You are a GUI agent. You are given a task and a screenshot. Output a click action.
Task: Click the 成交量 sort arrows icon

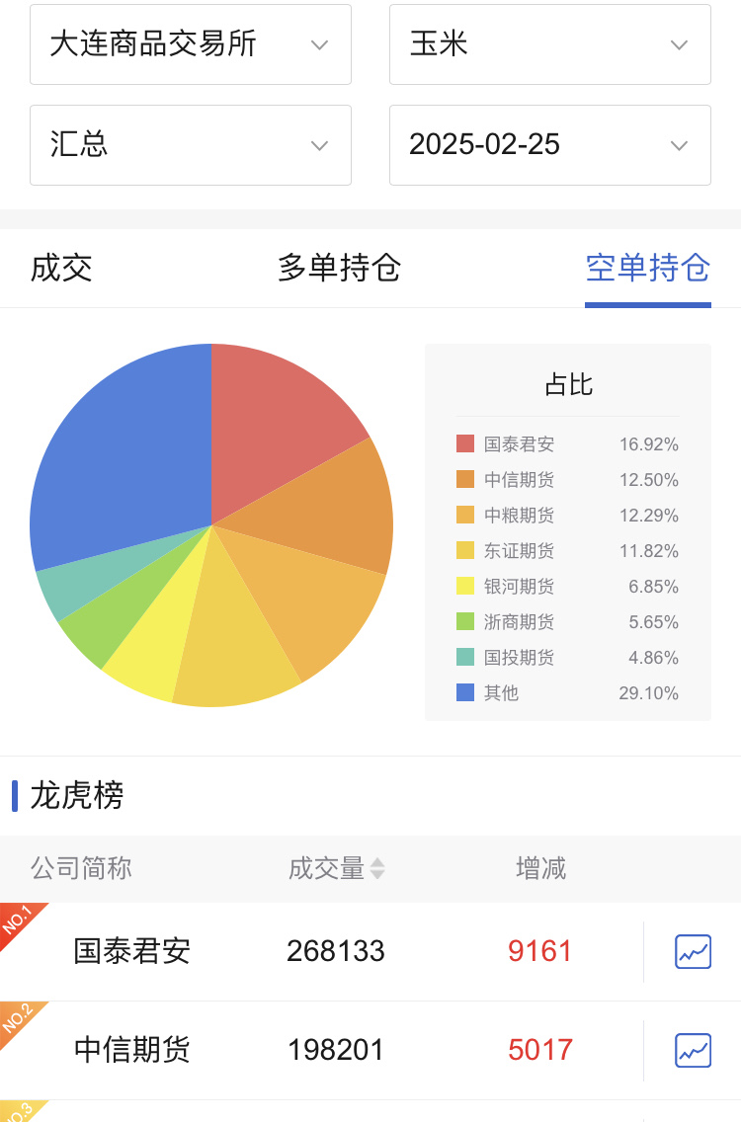click(x=376, y=869)
